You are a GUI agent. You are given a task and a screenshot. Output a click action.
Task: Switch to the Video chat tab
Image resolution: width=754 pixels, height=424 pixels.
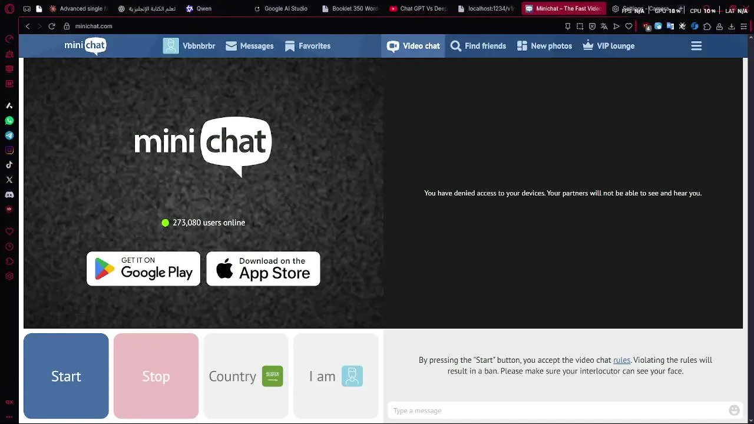[414, 46]
